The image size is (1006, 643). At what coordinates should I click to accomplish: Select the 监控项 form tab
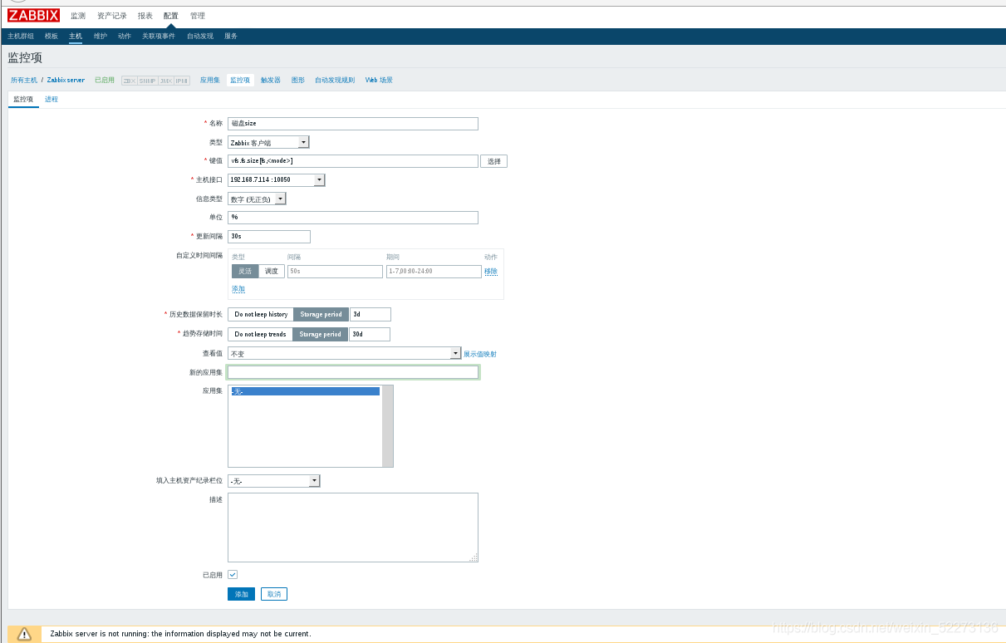point(23,100)
